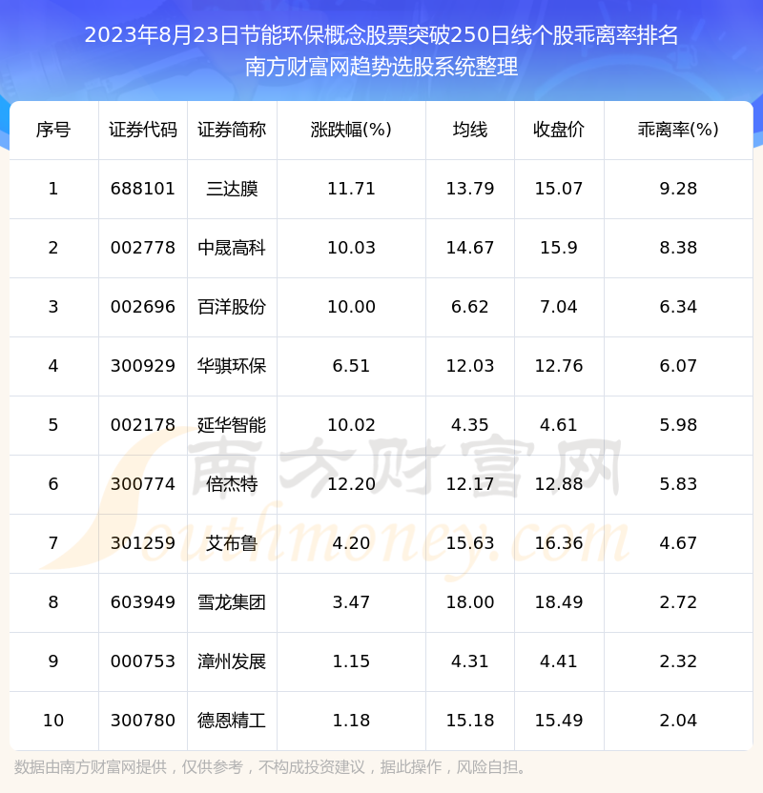The width and height of the screenshot is (763, 793).
Task: Select stock name 三达膜
Action: (232, 189)
